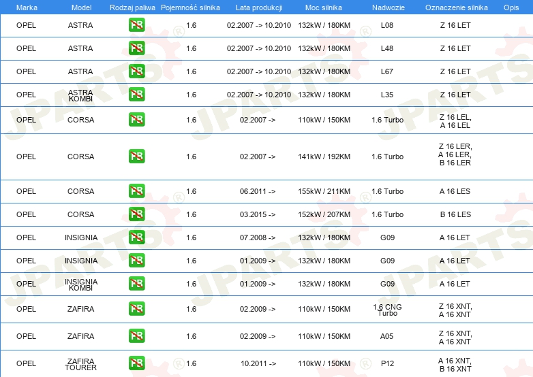Select the Nadwozie column header

tap(386, 7)
